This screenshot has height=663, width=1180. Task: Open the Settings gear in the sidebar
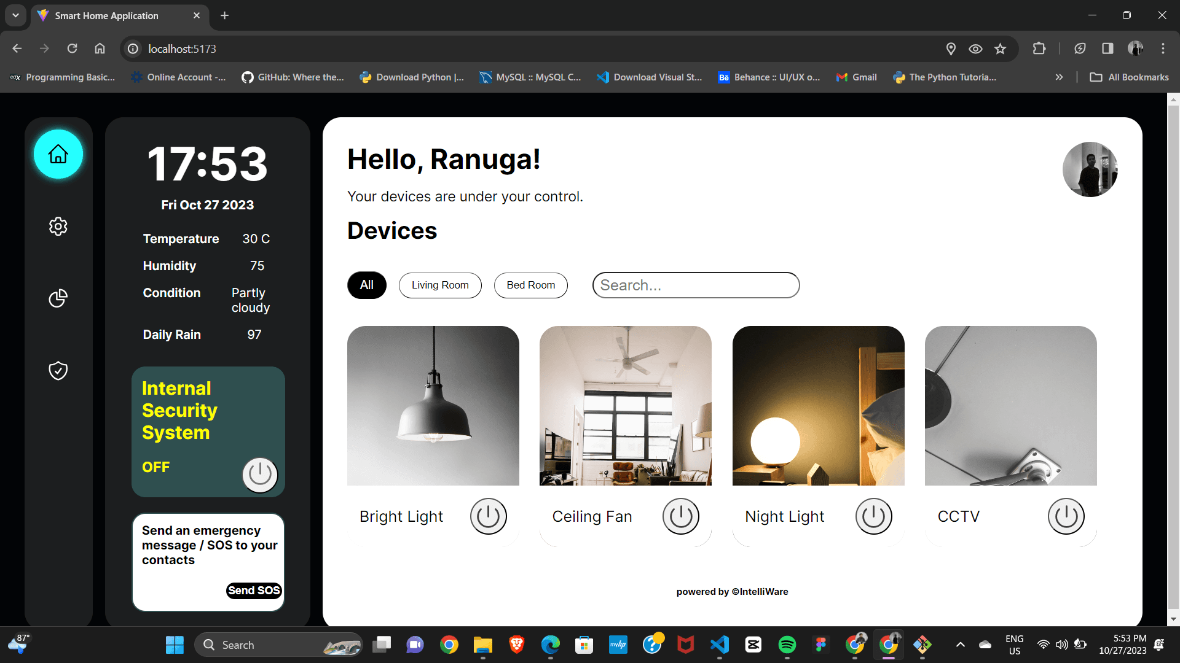click(58, 226)
